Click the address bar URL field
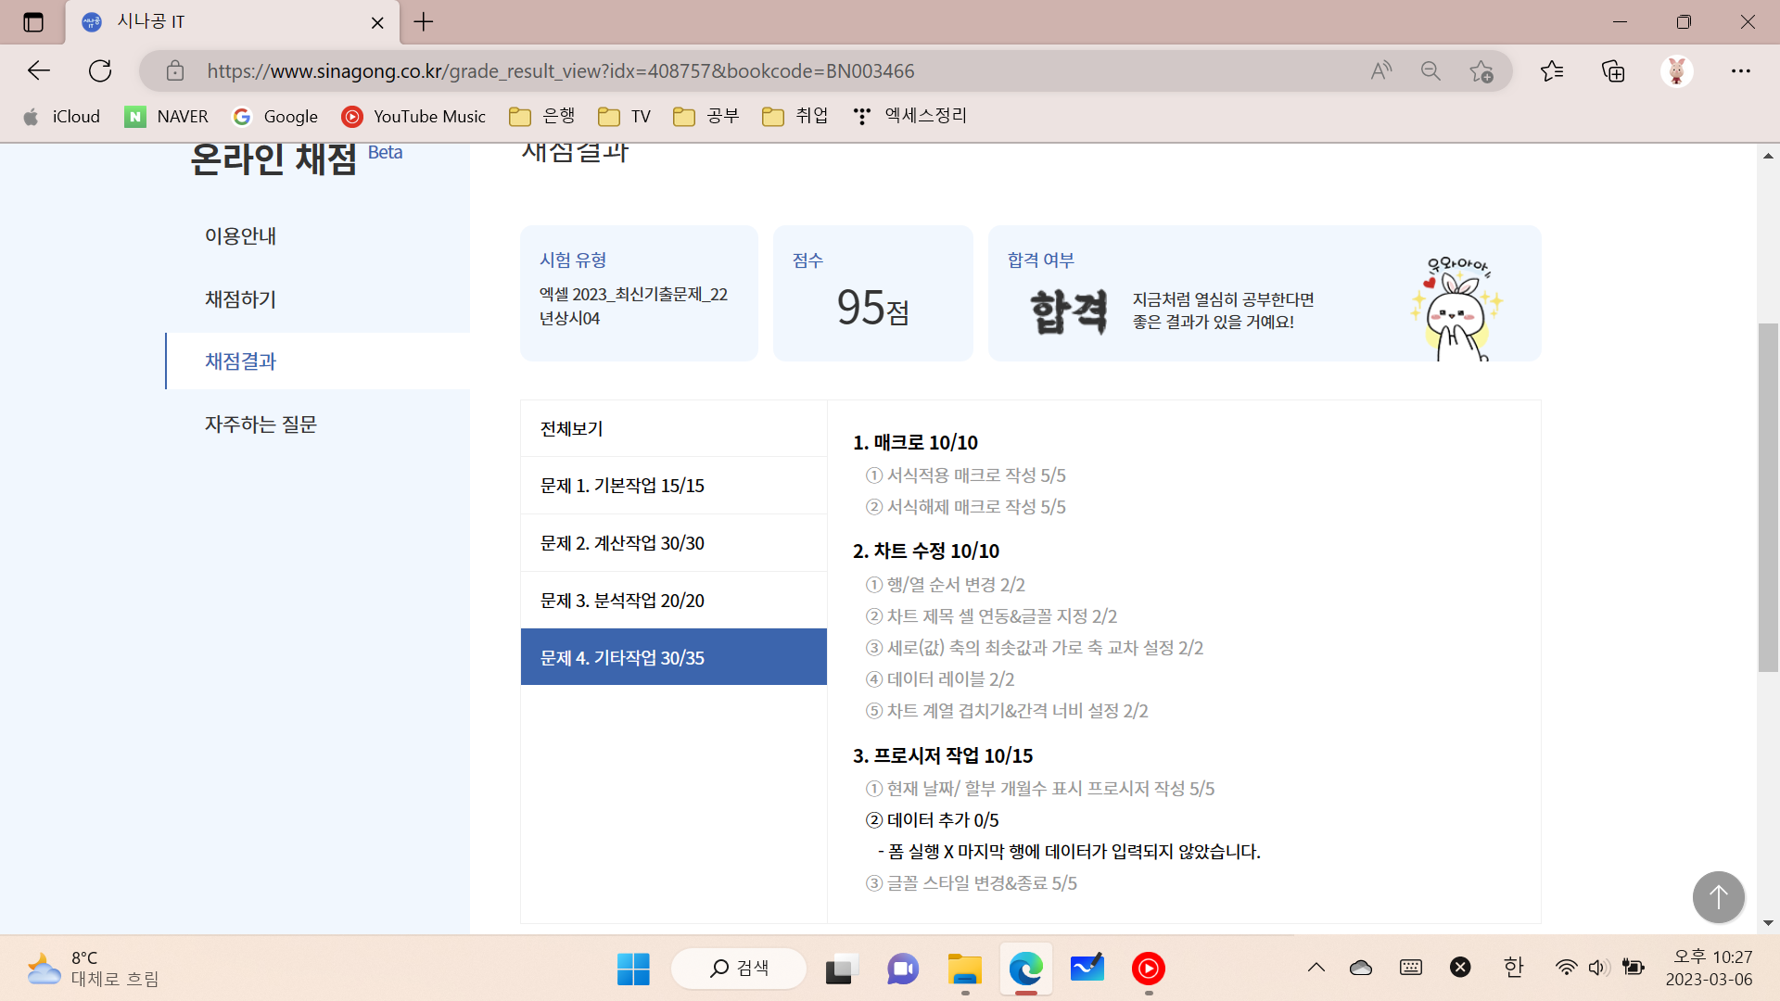The image size is (1780, 1001). click(x=742, y=70)
